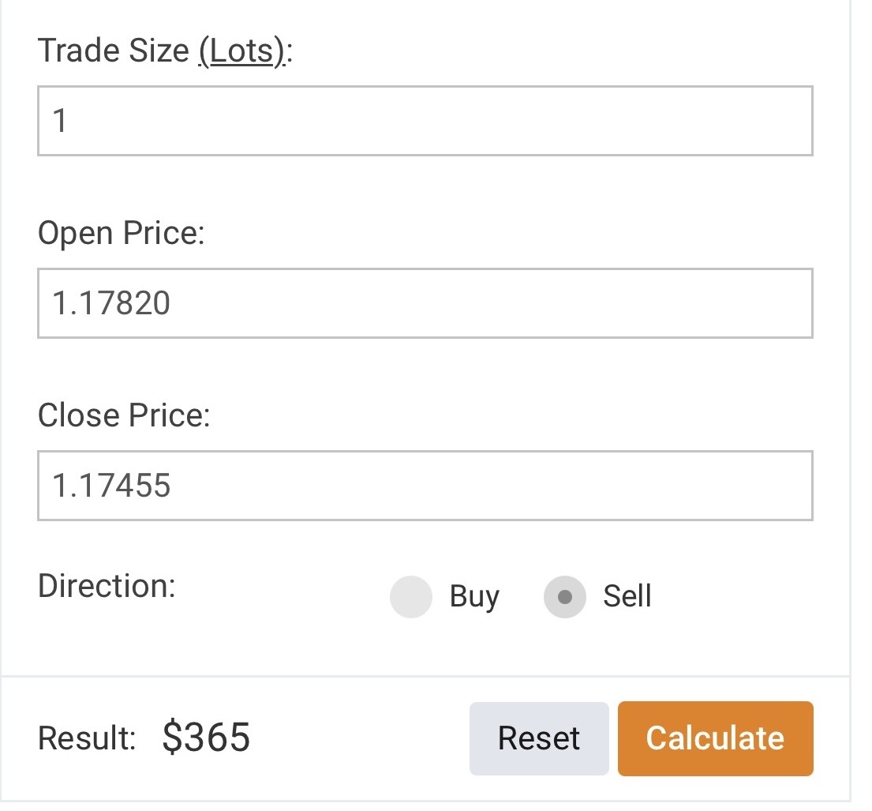Click the Trade Size label text

pyautogui.click(x=113, y=51)
